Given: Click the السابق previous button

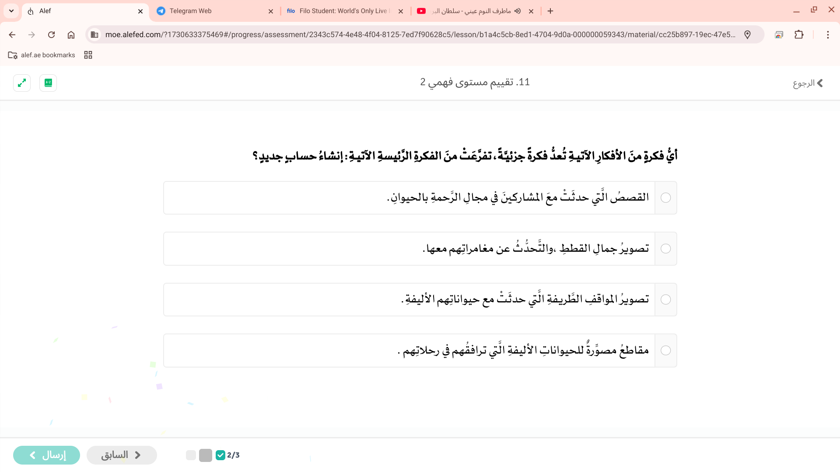Looking at the screenshot, I should (x=122, y=455).
